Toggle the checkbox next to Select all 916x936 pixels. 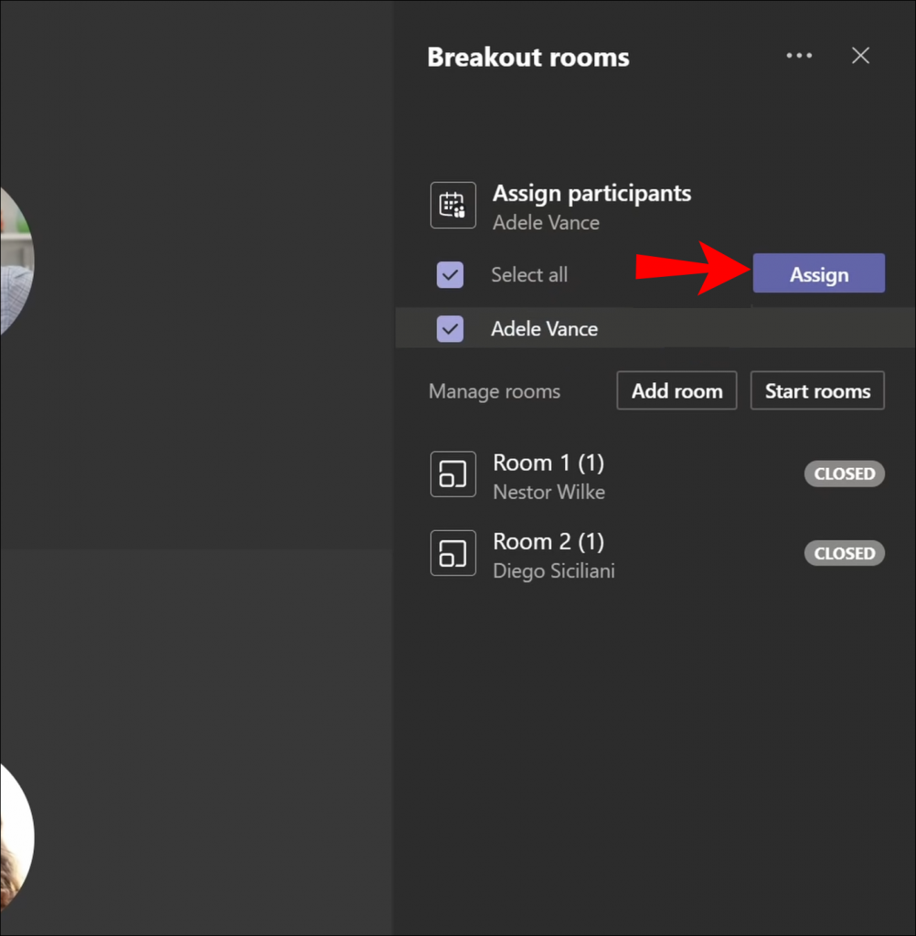[x=450, y=274]
